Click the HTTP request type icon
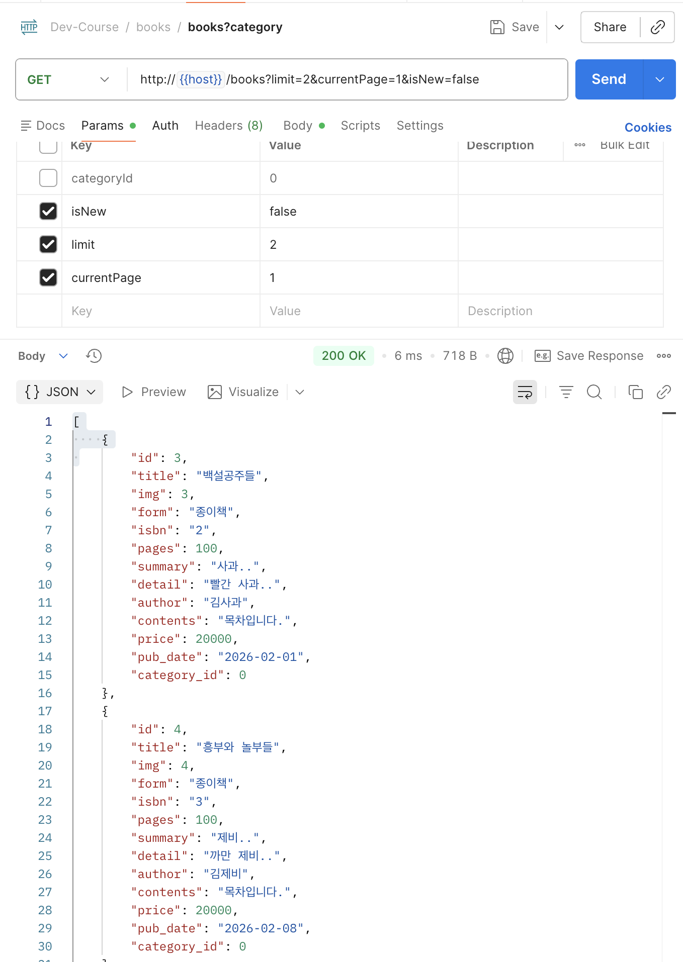 point(29,27)
